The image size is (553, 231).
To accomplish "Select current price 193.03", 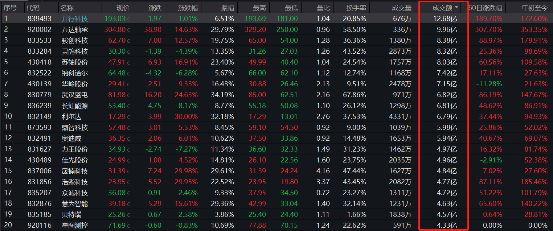I will pos(115,18).
